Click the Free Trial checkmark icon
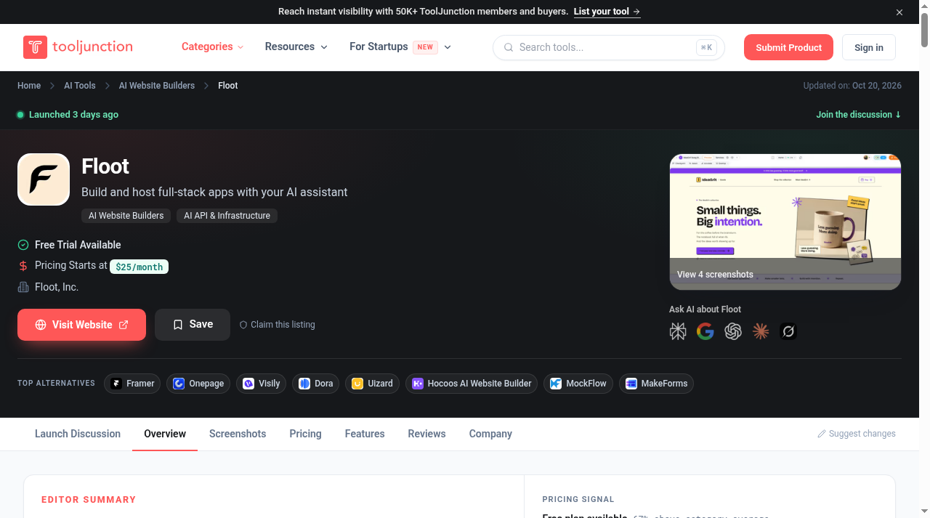Image resolution: width=930 pixels, height=518 pixels. pyautogui.click(x=23, y=245)
